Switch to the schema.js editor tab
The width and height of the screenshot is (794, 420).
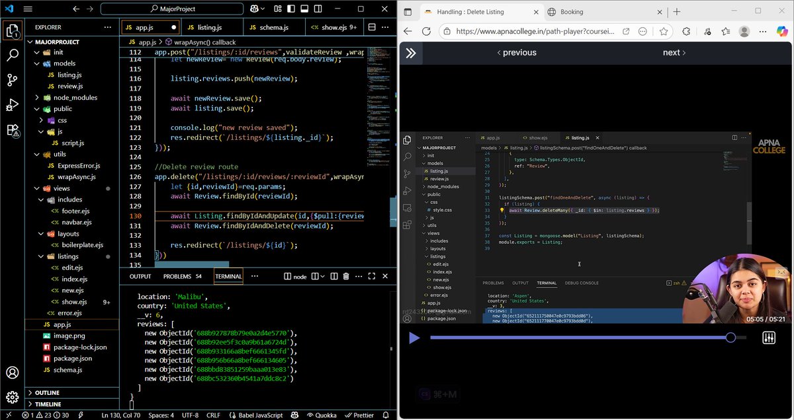click(273, 27)
